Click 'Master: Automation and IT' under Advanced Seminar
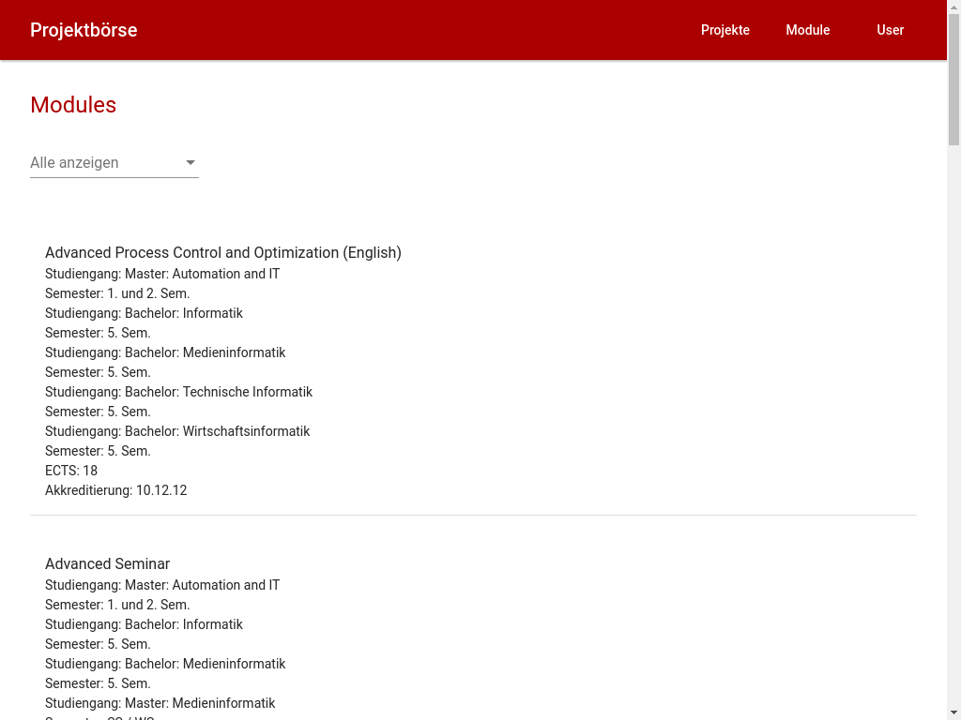Viewport: 961px width, 720px height. click(x=203, y=585)
